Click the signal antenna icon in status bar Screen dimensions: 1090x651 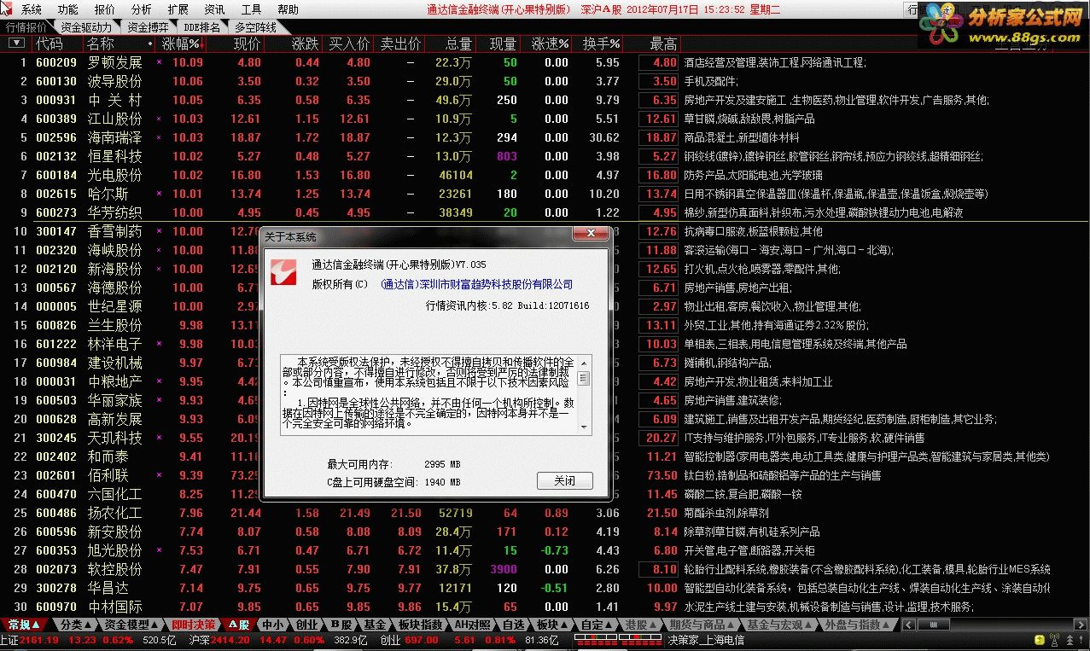pyautogui.click(x=1055, y=640)
